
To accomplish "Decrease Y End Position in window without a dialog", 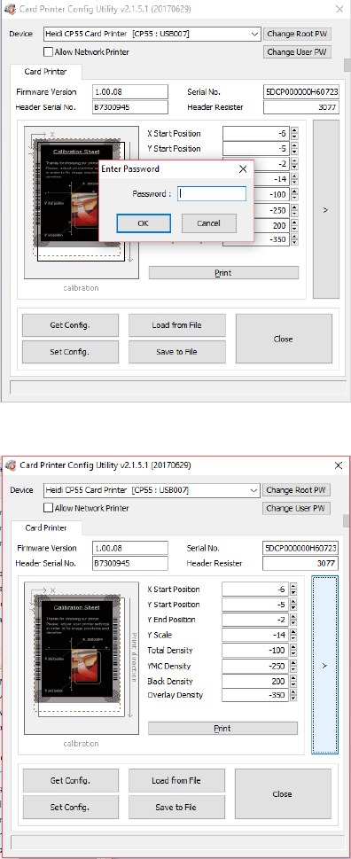I will point(293,623).
